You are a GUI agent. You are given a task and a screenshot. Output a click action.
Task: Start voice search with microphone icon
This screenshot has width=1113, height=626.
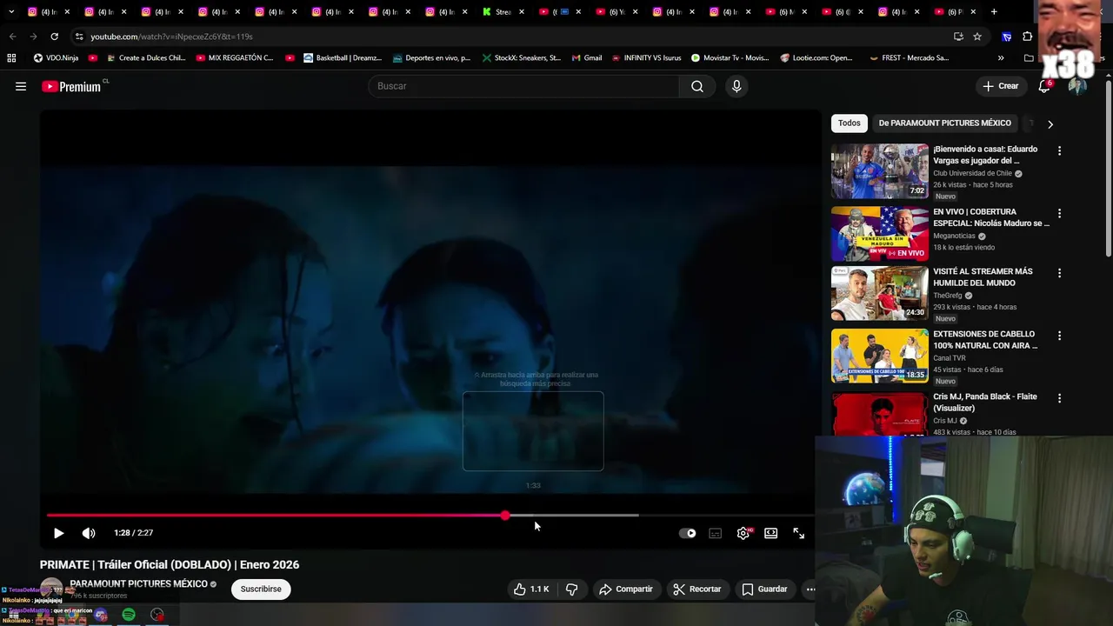(x=736, y=86)
